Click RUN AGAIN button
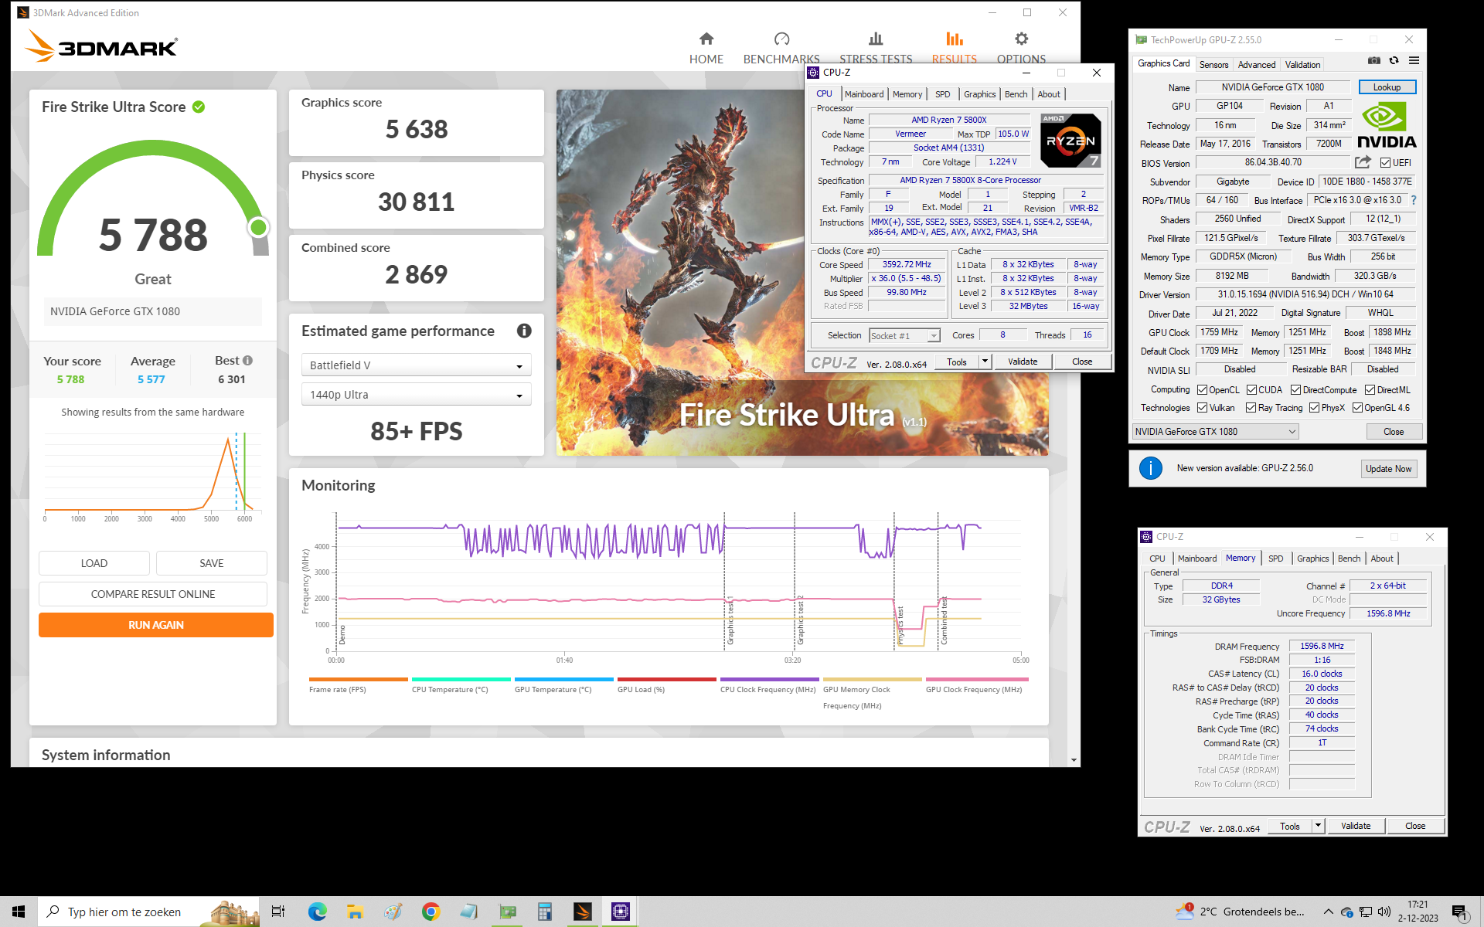Screen dimensions: 1484x927 pyautogui.click(x=156, y=625)
